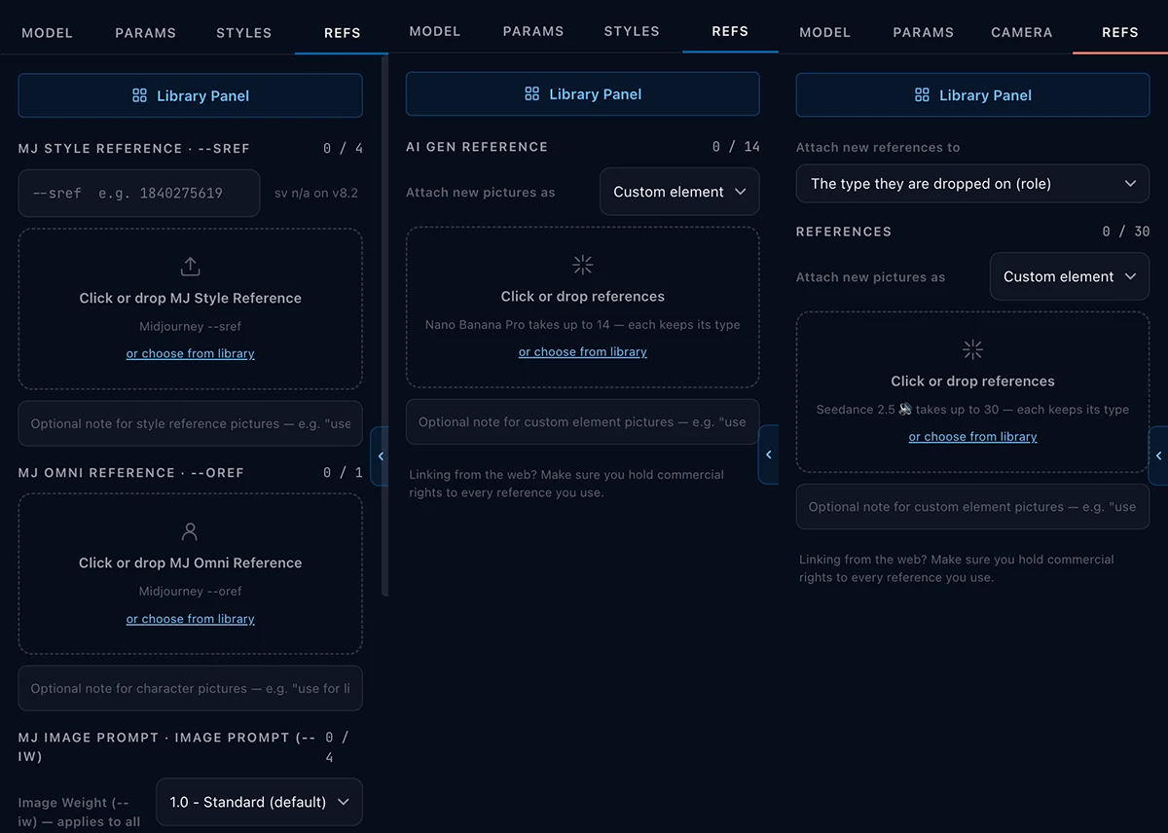The height and width of the screenshot is (833, 1168).
Task: Open 'The type they are dropped on (role)' dropdown
Action: (x=972, y=183)
